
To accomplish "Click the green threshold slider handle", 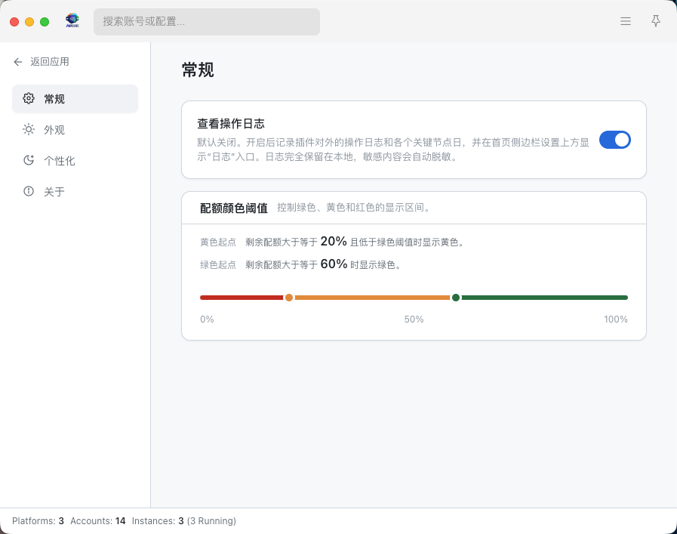I will pos(456,298).
